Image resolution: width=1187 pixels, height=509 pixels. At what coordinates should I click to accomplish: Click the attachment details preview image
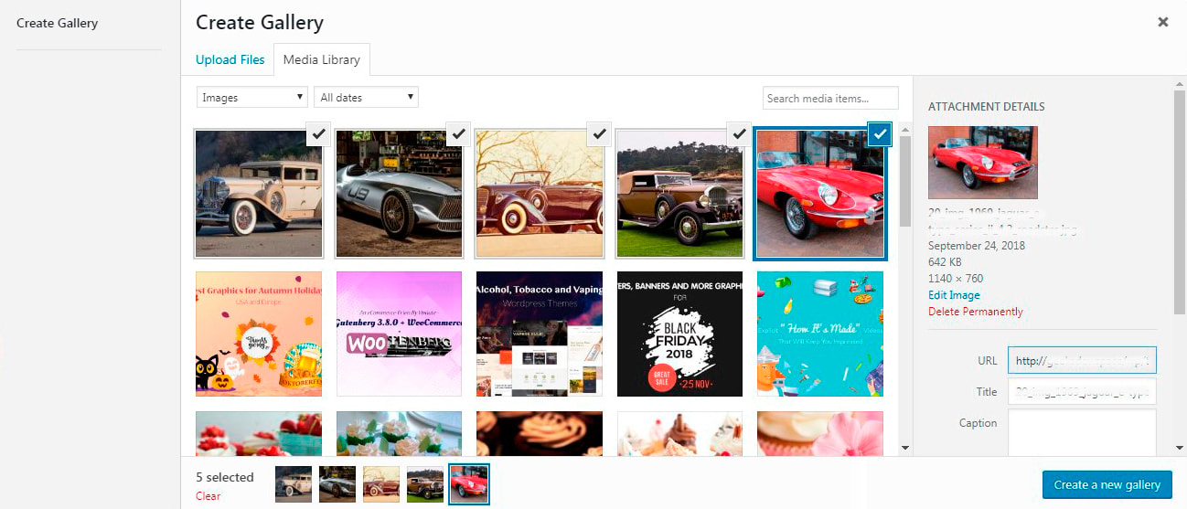point(983,163)
